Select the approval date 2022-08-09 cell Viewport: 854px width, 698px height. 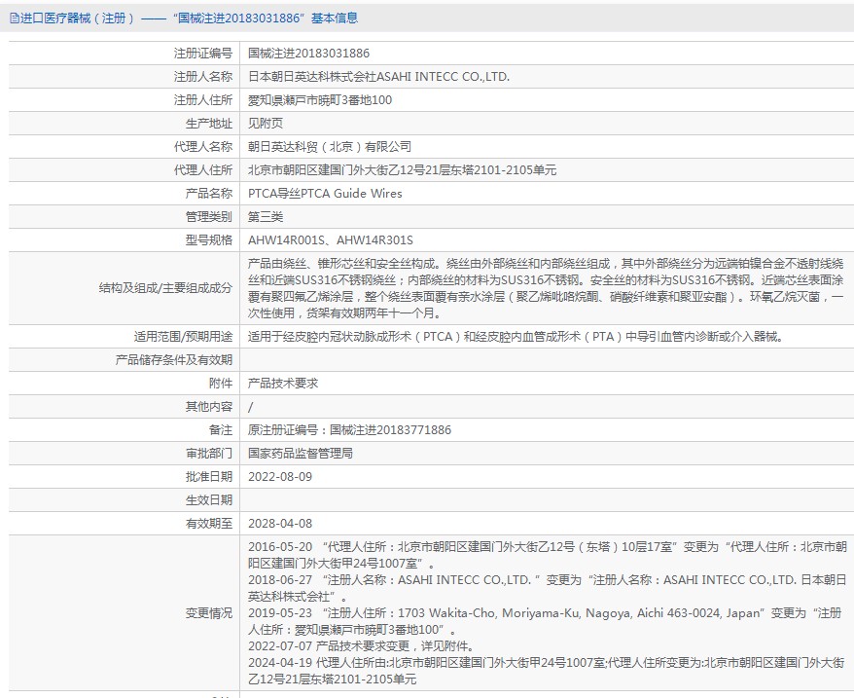click(278, 476)
